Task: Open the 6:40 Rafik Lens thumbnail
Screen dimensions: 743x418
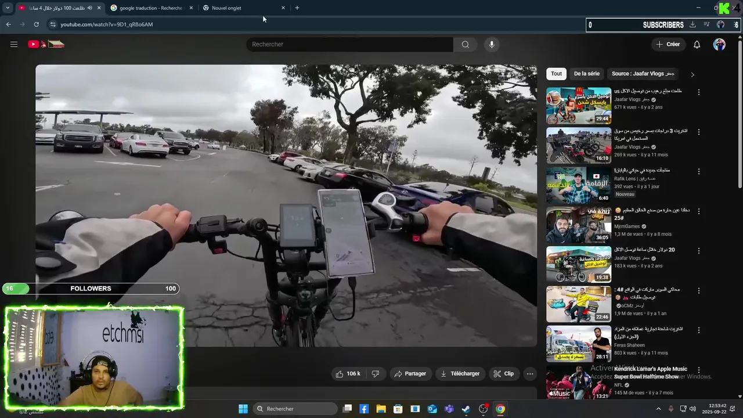Action: tap(579, 185)
